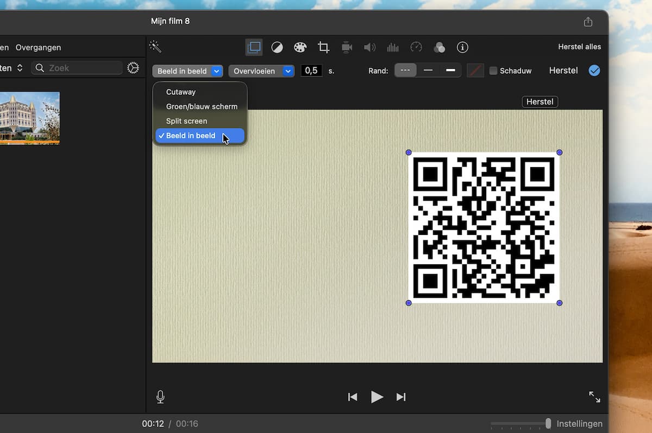Open the Overvloeien transition dropdown

pos(261,71)
